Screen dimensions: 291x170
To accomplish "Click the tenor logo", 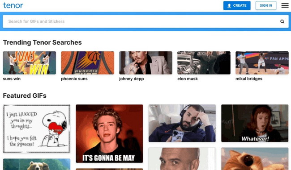I will [x=13, y=5].
